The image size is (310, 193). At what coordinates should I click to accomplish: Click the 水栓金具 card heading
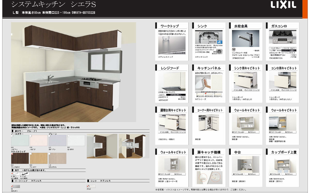pos(241,26)
